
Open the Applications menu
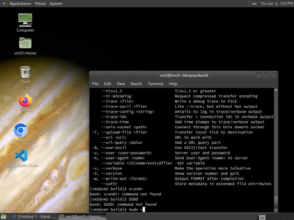tap(20, 3)
